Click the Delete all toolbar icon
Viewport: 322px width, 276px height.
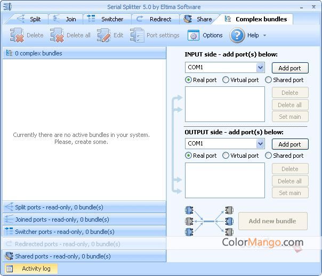point(57,35)
